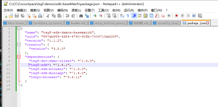This screenshot has height=107, width=218.
Task: Open the 语言(L) menu
Action: click(x=76, y=10)
